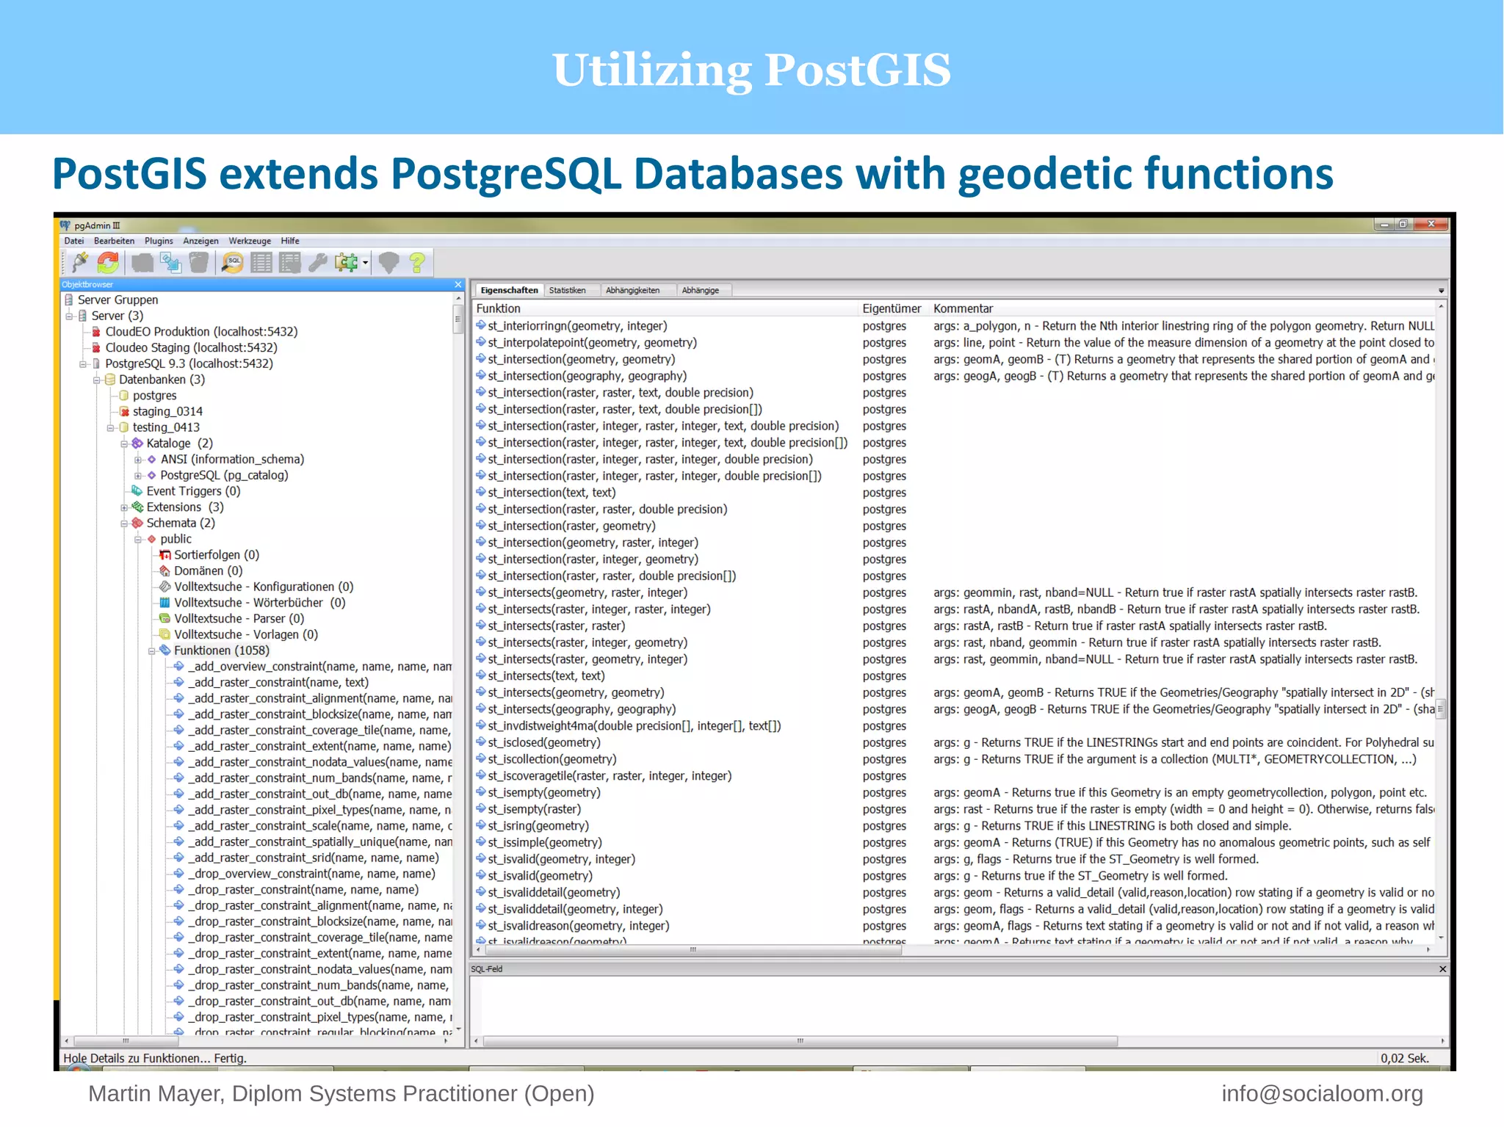Click the view data grid icon
Screen dimensions: 1504x1127
click(261, 262)
